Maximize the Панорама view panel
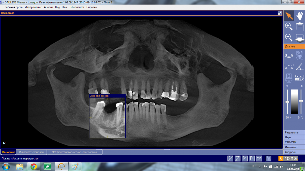Image resolution: width=305 pixels, height=171 pixels. (x=280, y=13)
